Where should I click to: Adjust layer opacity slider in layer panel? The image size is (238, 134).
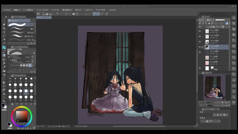tap(220, 20)
